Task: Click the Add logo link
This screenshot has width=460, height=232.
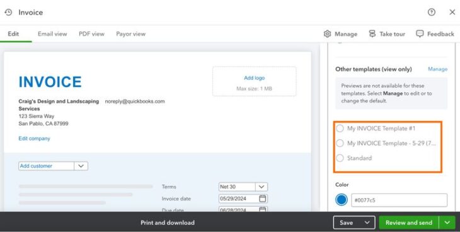Action: (x=255, y=78)
